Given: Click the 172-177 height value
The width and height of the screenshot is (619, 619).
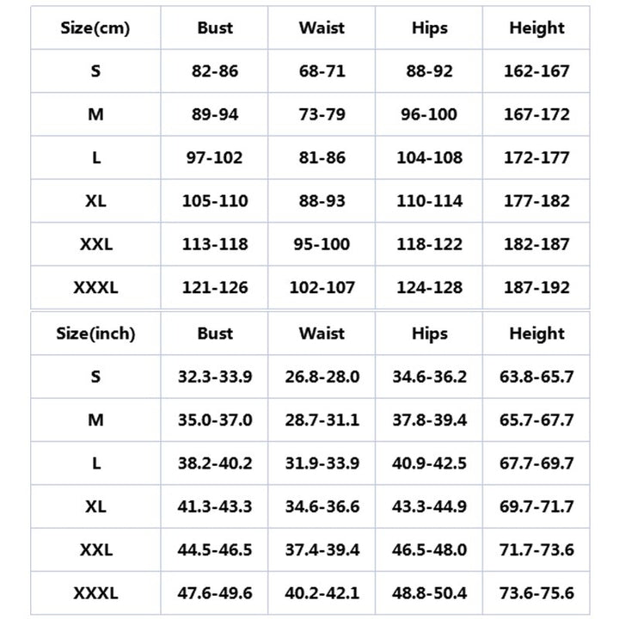Looking at the screenshot, I should coord(536,157).
